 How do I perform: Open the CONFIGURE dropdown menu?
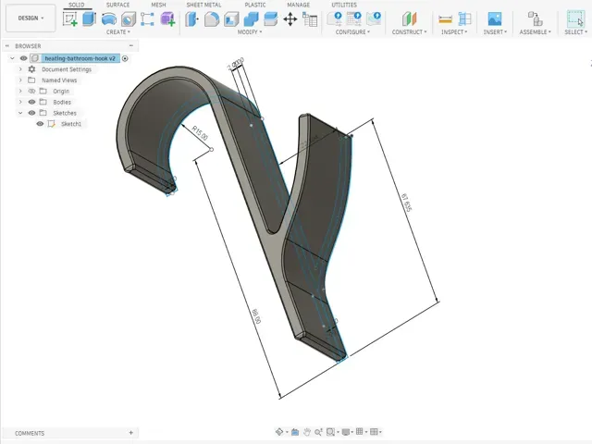[x=352, y=32]
